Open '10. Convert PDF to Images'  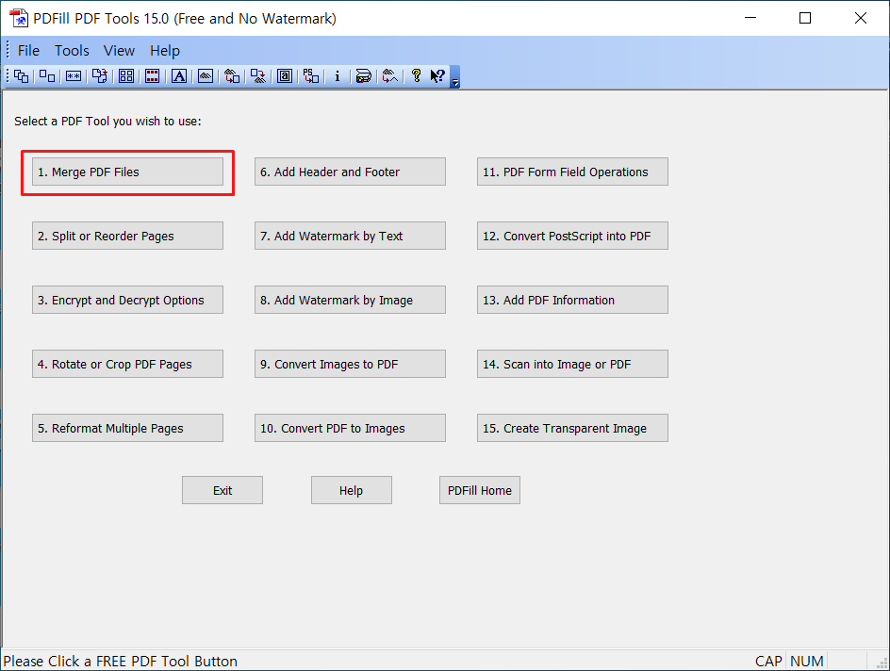350,428
